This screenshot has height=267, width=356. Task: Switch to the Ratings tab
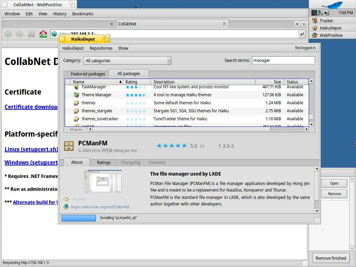tap(104, 163)
